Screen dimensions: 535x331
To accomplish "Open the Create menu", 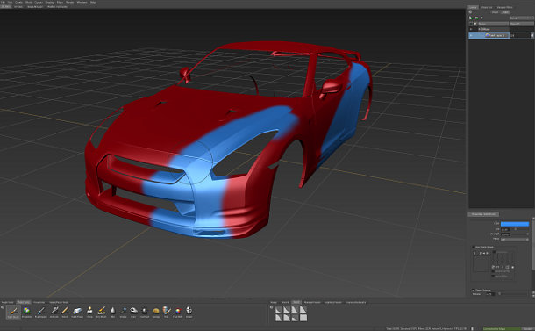I will [x=18, y=2].
